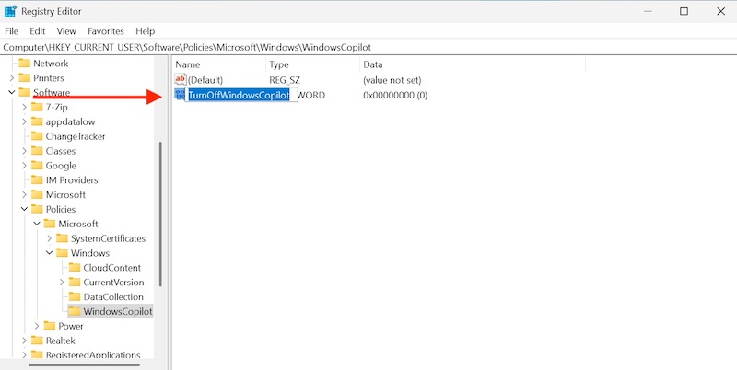
Task: Click the TurnOffWindowsCopilot DWORD value icon
Action: pos(179,95)
